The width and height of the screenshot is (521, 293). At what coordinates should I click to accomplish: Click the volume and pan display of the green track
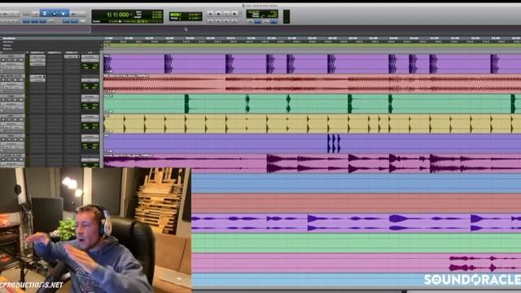90,107
